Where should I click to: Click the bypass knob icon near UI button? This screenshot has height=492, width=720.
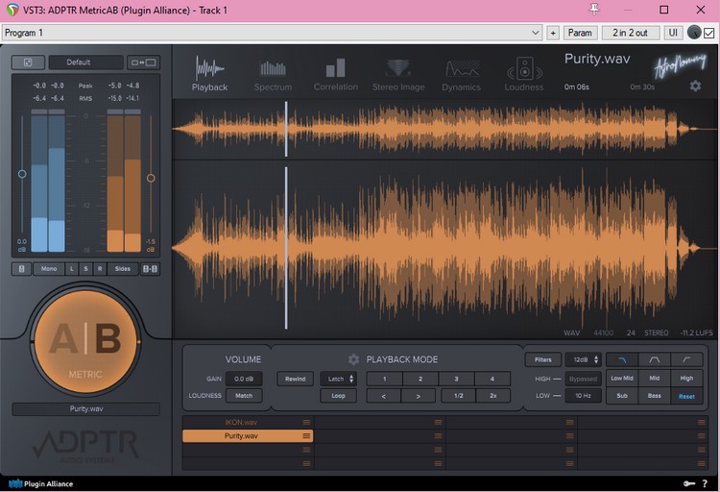click(694, 33)
